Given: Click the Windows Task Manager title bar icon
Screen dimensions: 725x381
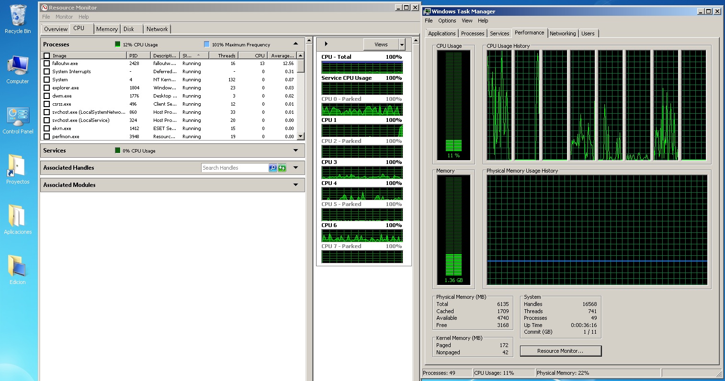Looking at the screenshot, I should pyautogui.click(x=428, y=11).
